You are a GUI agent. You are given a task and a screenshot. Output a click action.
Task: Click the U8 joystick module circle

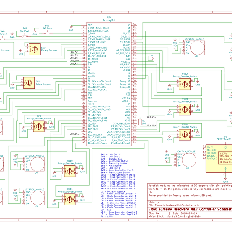197,48
